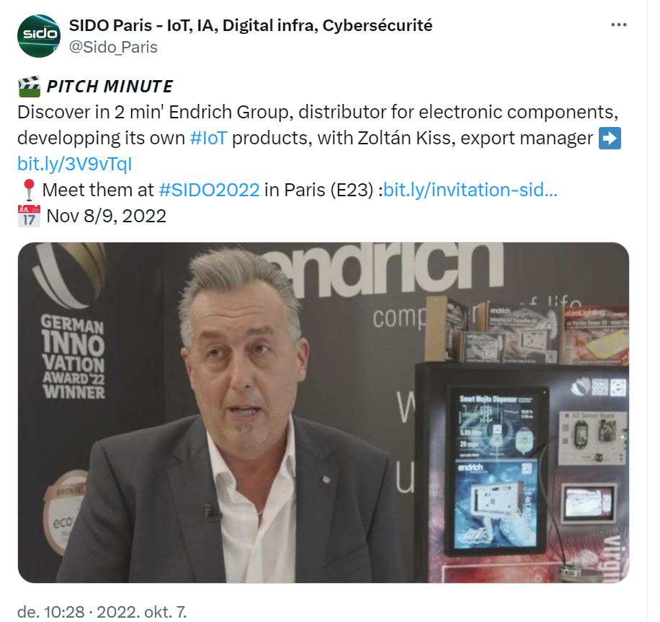Image resolution: width=660 pixels, height=622 pixels.
Task: Follow the bit.ly/3V9vTqI link
Action: tap(74, 164)
